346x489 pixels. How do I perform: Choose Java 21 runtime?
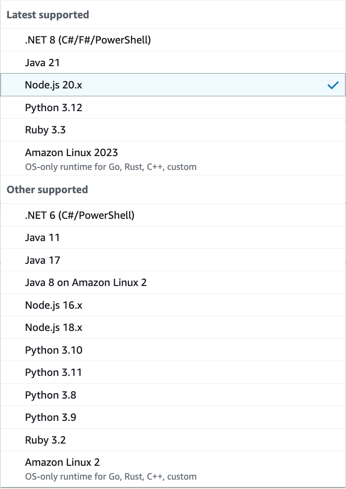coord(173,63)
